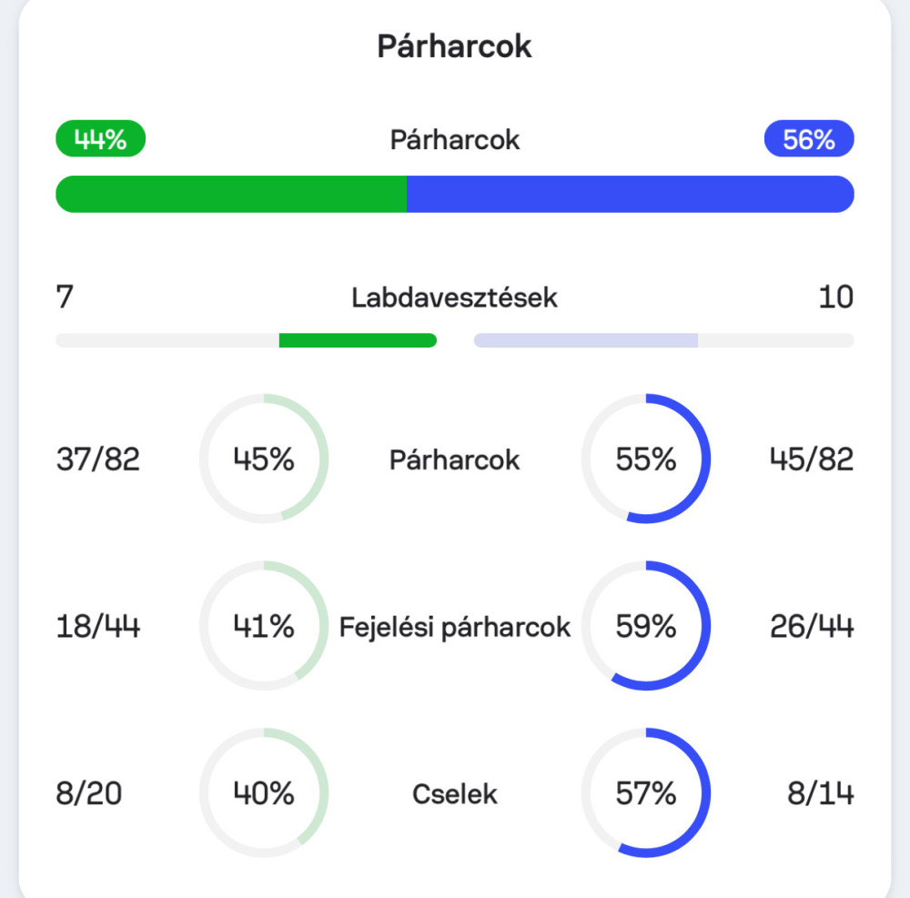Image resolution: width=910 pixels, height=898 pixels.
Task: Click the green 44% badge
Action: click(x=100, y=138)
